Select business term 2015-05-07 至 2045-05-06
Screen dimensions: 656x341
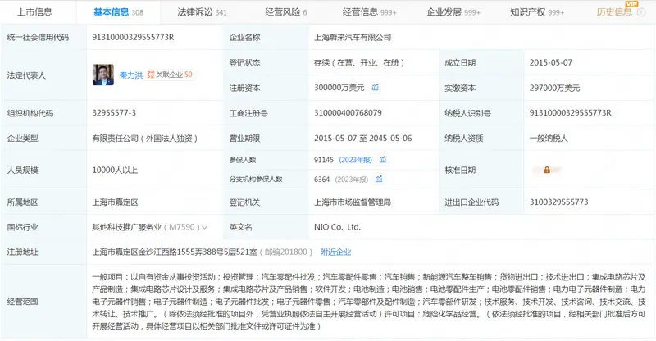point(363,138)
